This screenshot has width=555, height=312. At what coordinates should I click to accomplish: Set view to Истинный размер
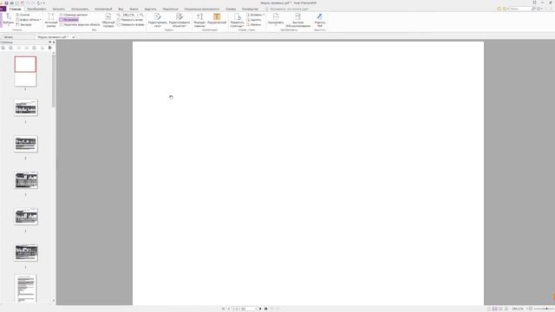[50, 20]
